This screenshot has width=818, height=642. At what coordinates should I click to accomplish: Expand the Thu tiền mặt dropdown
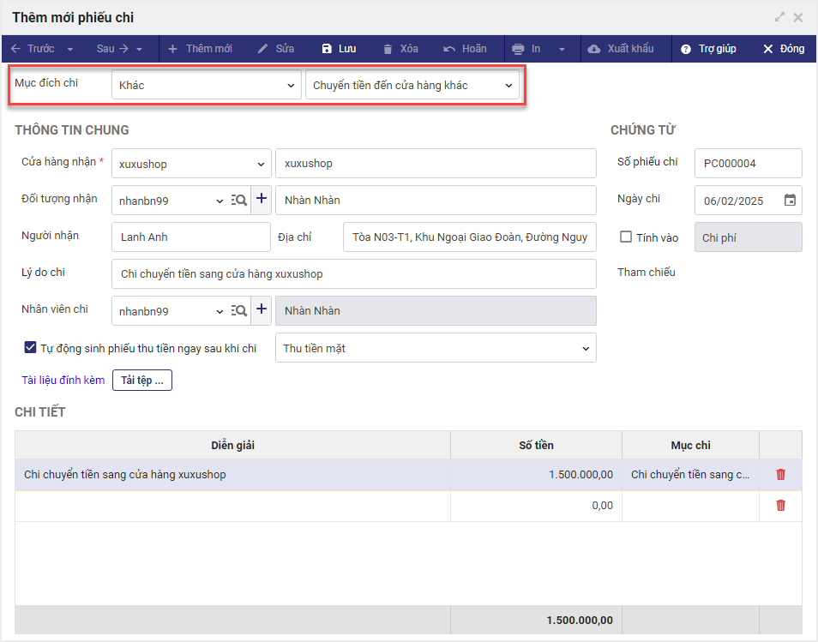436,348
